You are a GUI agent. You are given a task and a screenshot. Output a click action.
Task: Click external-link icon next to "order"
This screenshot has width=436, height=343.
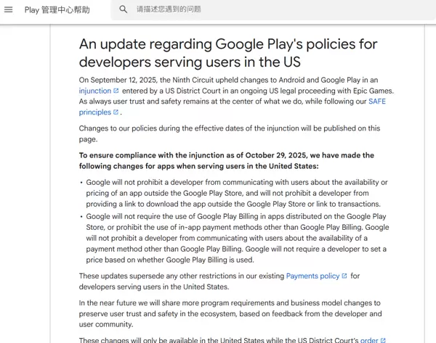pyautogui.click(x=383, y=340)
